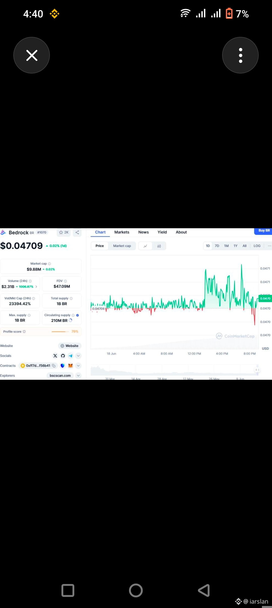Click the chart's price line area
Screen dimensions: 272x608
click(174, 302)
